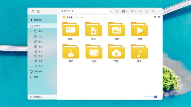Click the icon zoom slider handle
The image size is (191, 107).
point(155,97)
